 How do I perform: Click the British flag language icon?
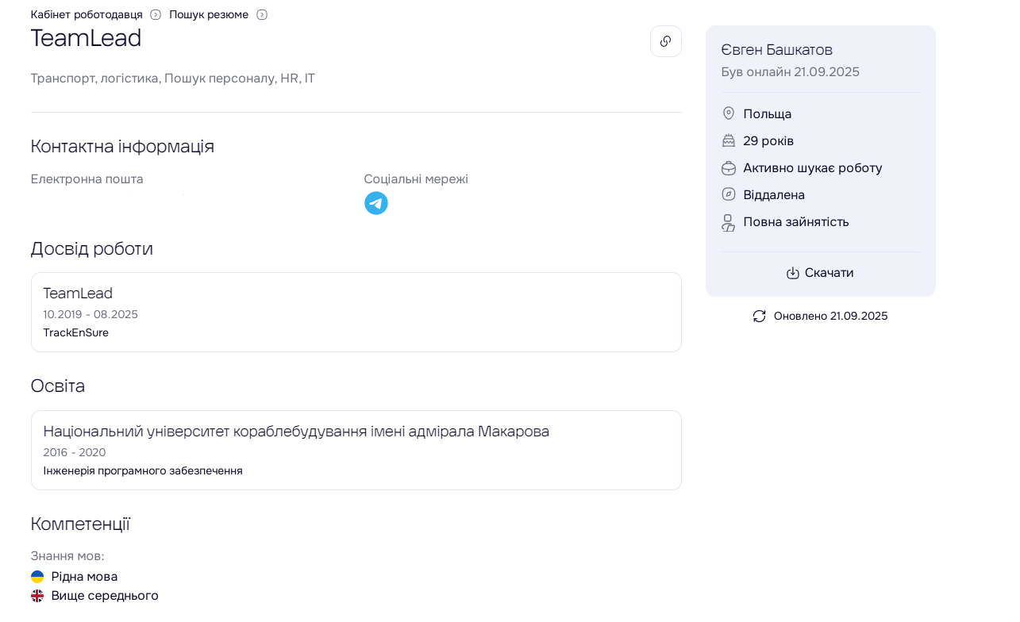tap(37, 596)
